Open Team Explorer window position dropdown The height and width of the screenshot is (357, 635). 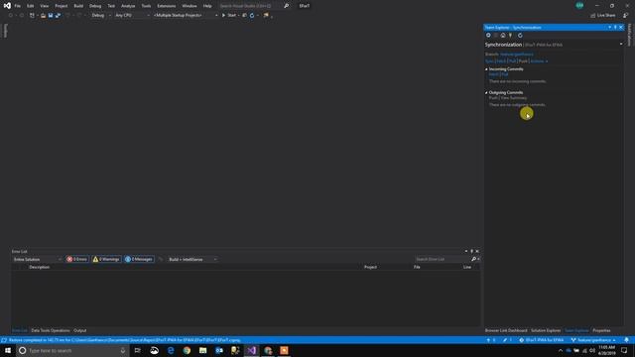point(609,27)
